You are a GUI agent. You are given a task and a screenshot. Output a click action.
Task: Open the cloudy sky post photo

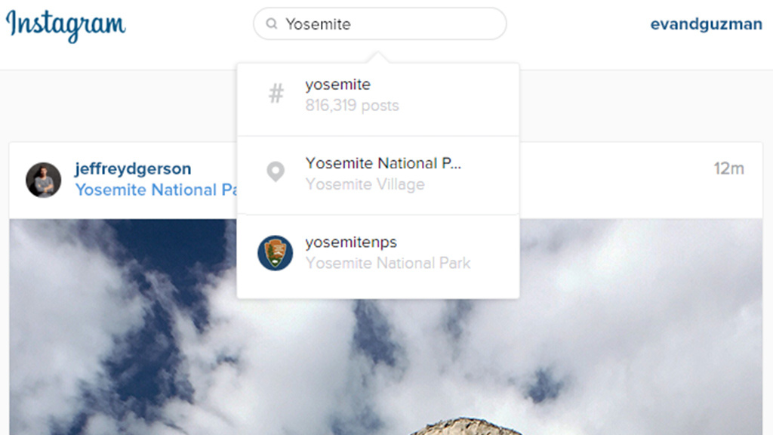click(x=386, y=327)
